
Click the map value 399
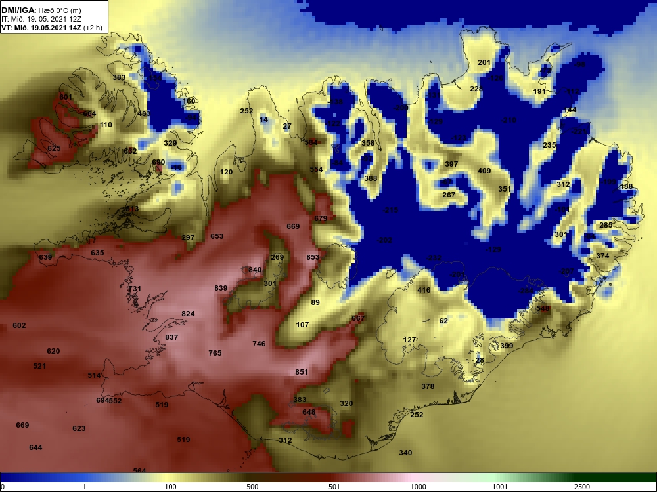point(507,346)
